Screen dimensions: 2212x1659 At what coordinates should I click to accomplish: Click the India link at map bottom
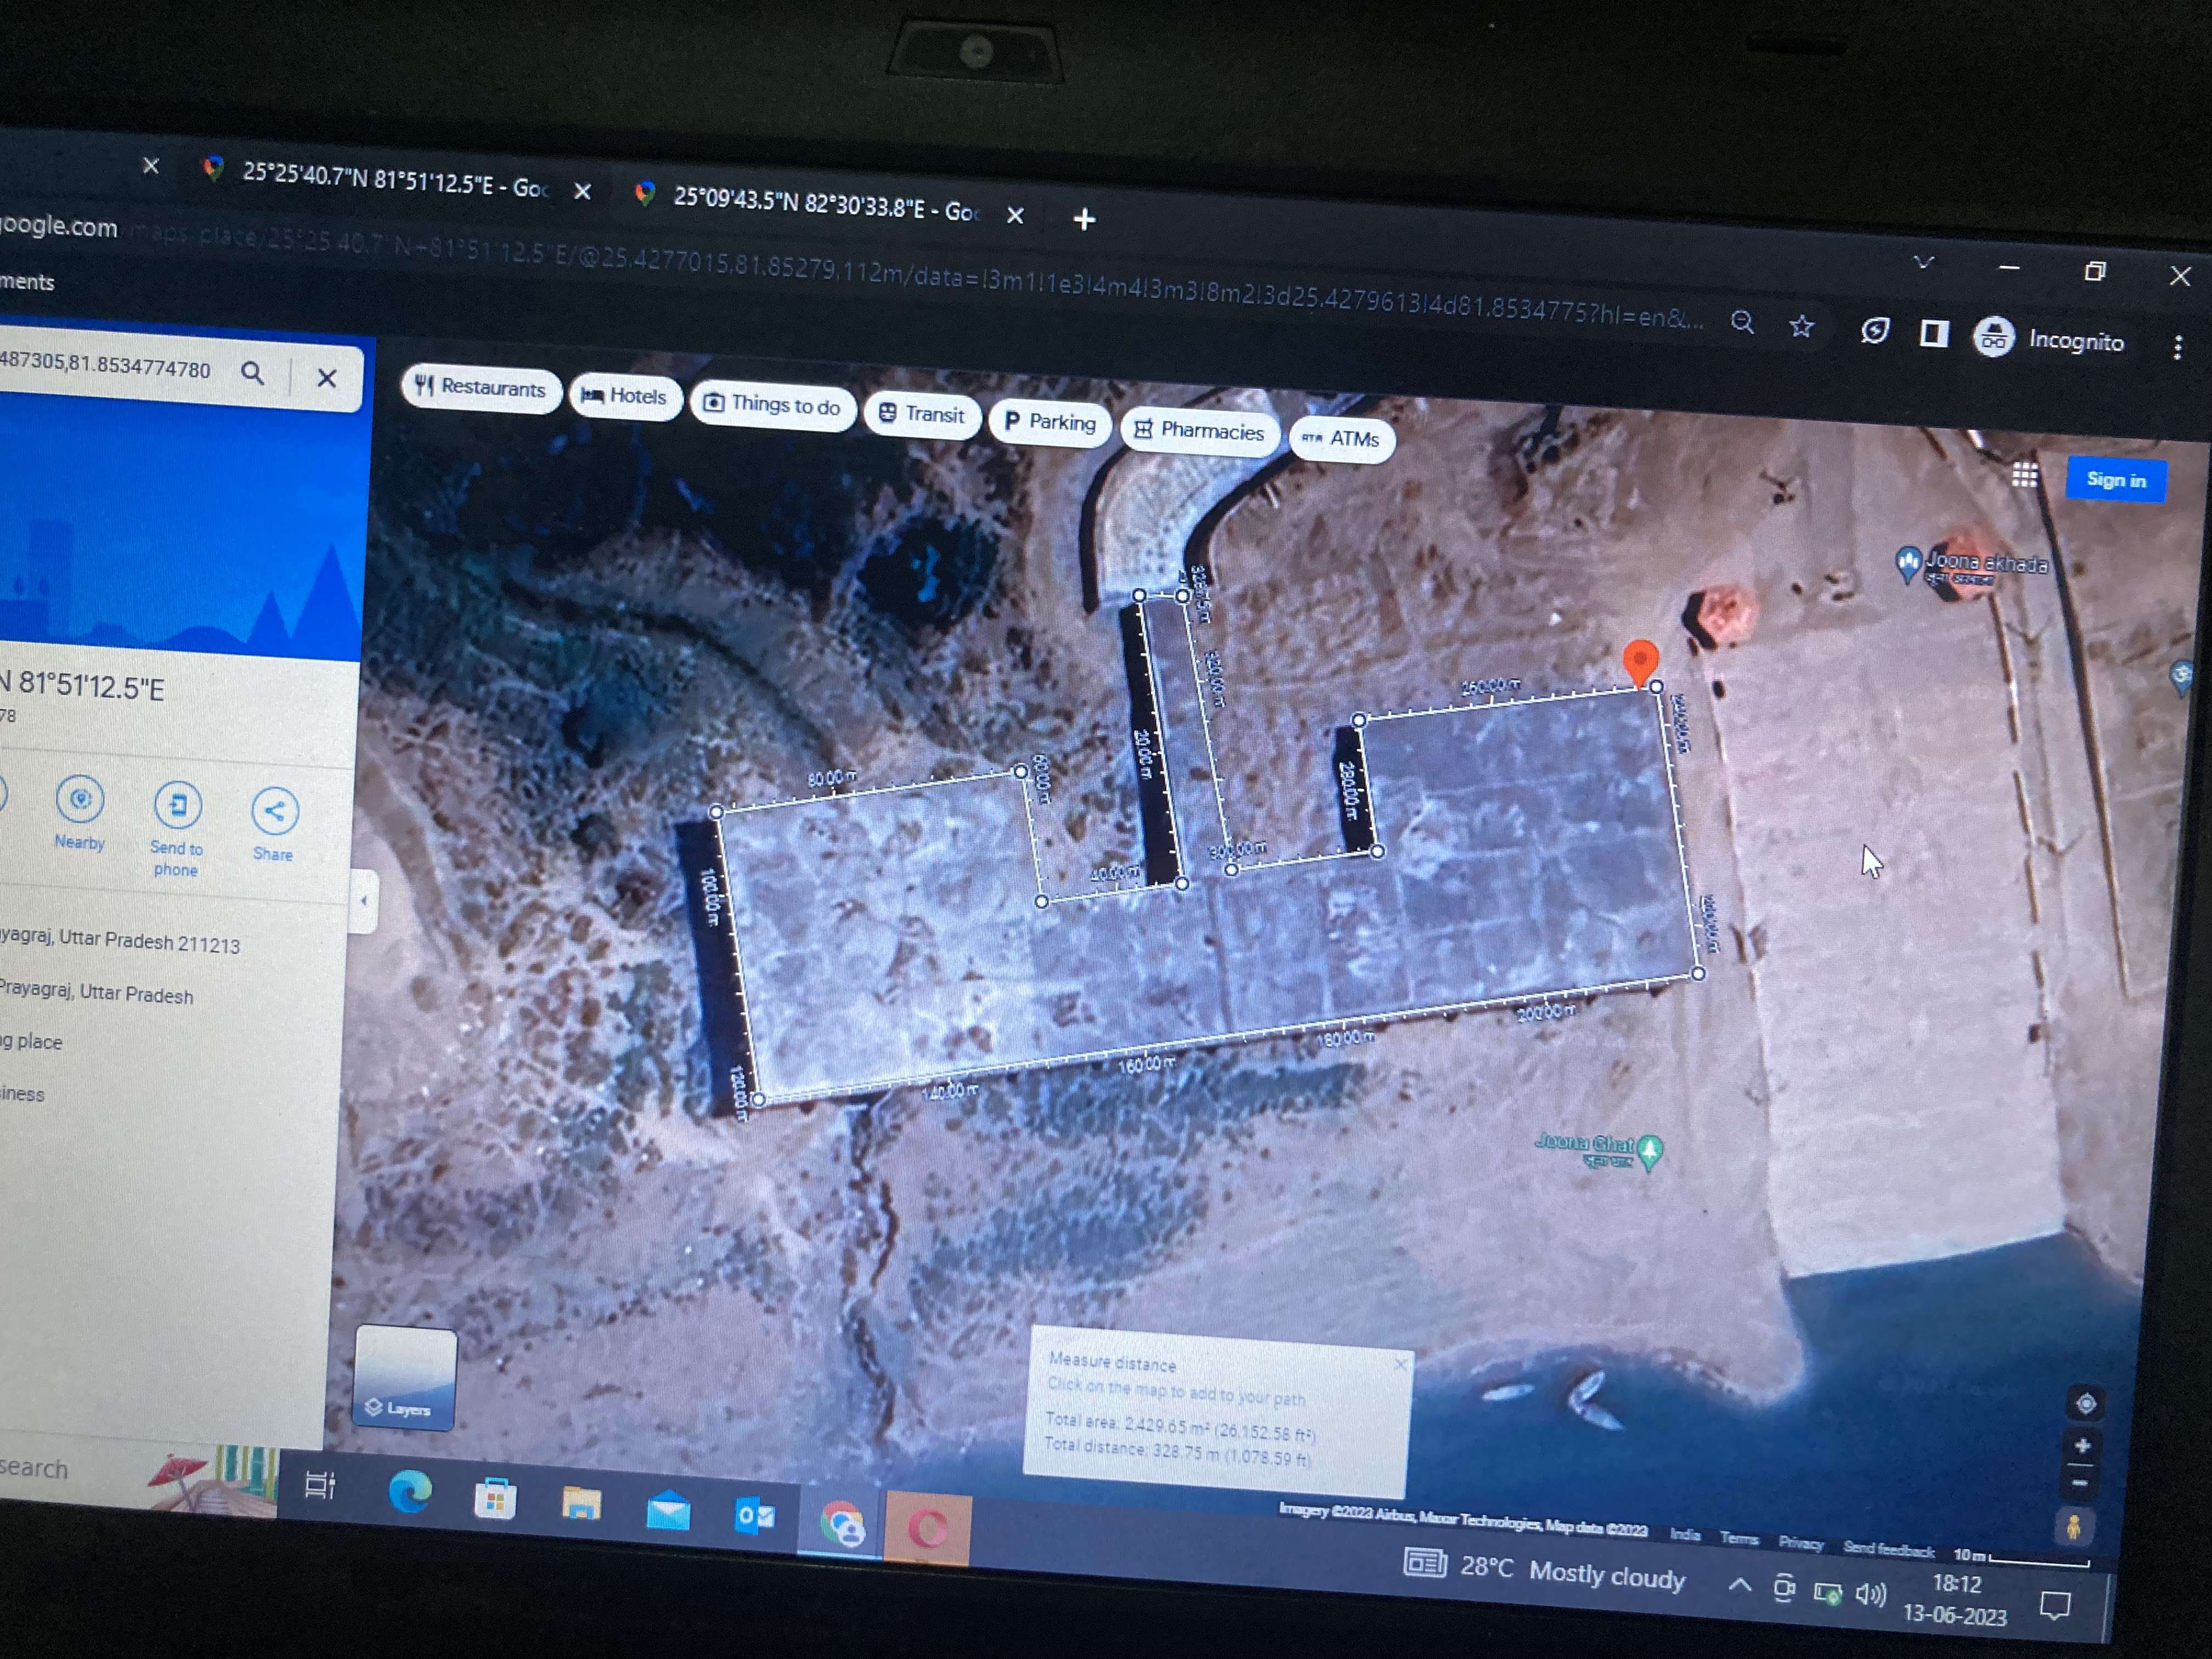[1685, 1535]
